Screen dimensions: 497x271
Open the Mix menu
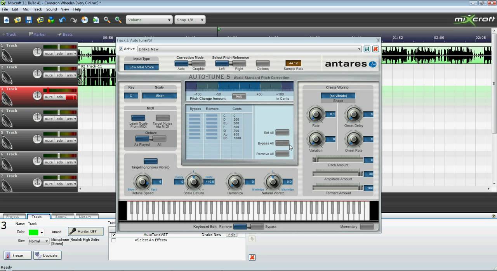click(x=26, y=9)
